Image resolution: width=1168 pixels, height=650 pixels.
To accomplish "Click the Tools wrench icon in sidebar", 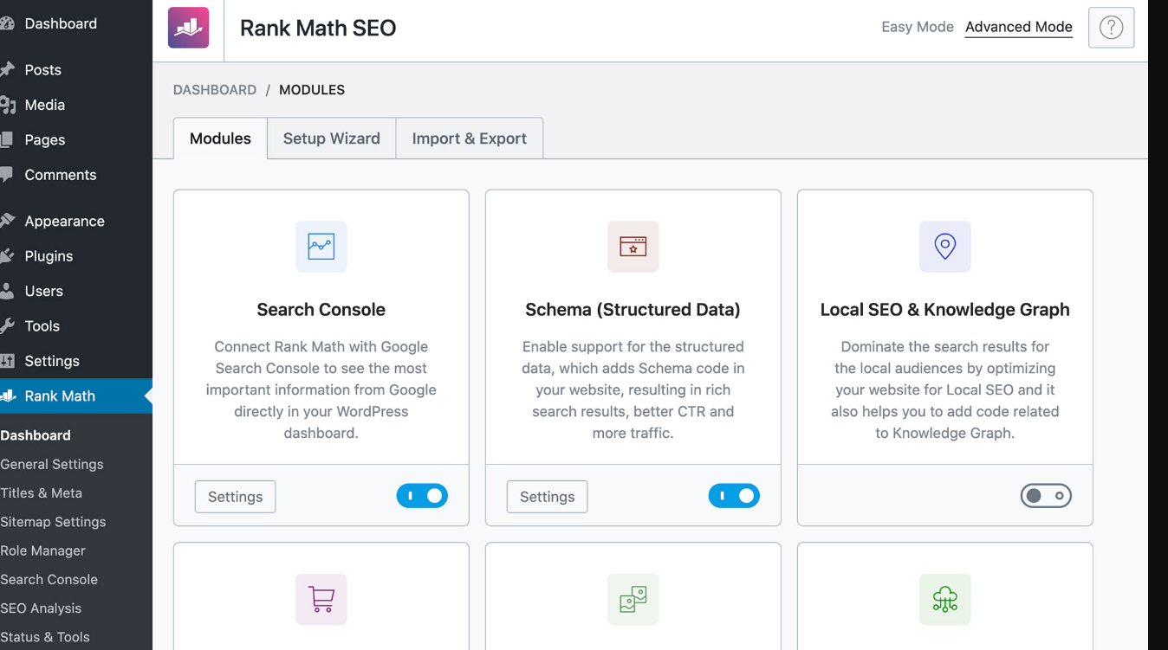I will [x=7, y=325].
